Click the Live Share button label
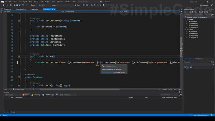Image resolution: width=215 pixels, height=121 pixels. click(205, 5)
